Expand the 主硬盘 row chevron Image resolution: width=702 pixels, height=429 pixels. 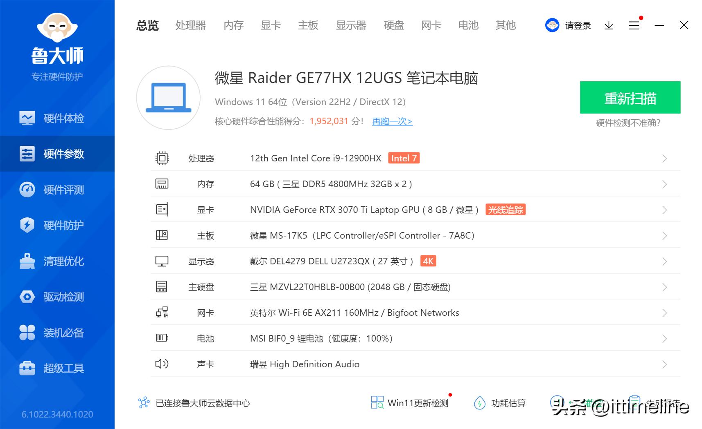coord(664,287)
